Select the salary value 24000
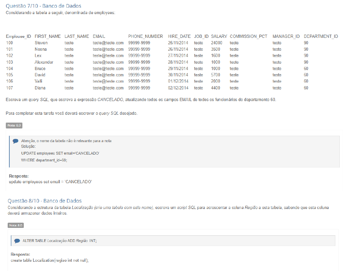The height and width of the screenshot is (271, 343). coord(216,43)
